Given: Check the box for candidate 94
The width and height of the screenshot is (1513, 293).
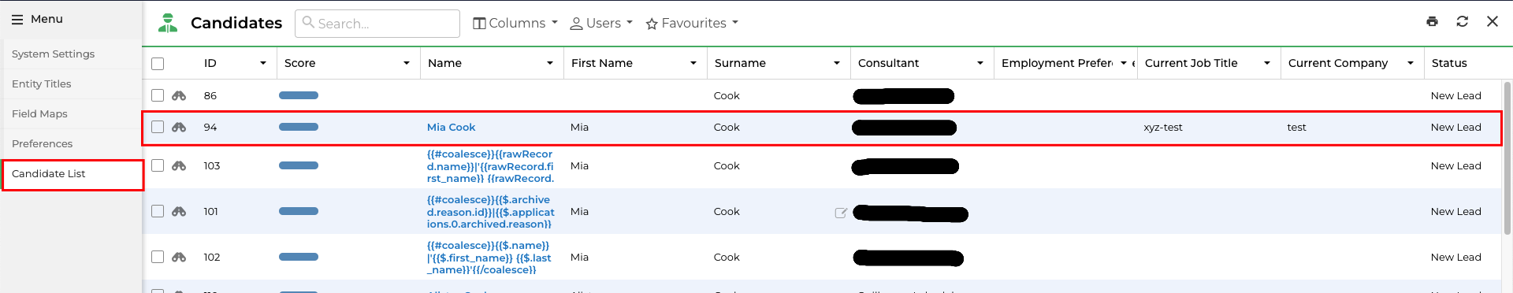Looking at the screenshot, I should (x=158, y=127).
